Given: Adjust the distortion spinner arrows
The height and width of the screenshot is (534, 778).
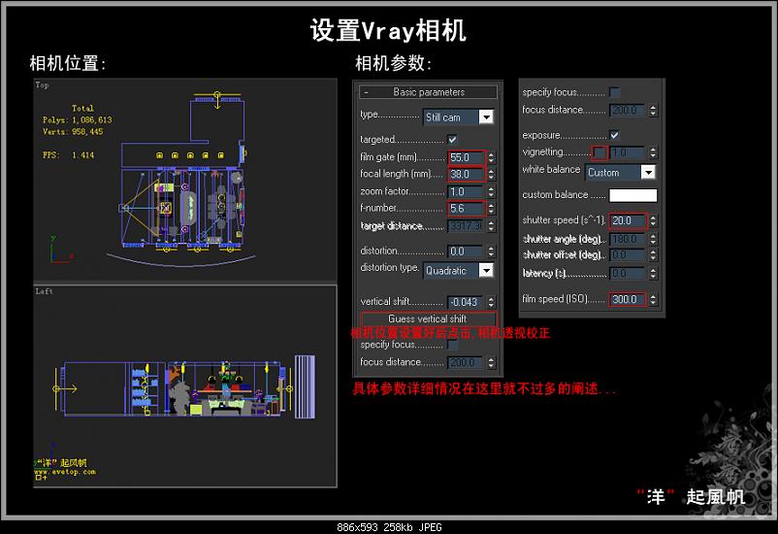Looking at the screenshot, I should coord(491,251).
